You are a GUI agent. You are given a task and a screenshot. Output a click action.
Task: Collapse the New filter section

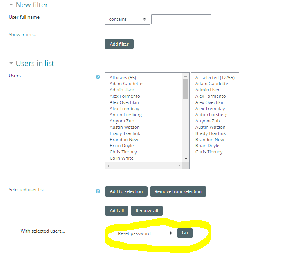click(x=11, y=5)
